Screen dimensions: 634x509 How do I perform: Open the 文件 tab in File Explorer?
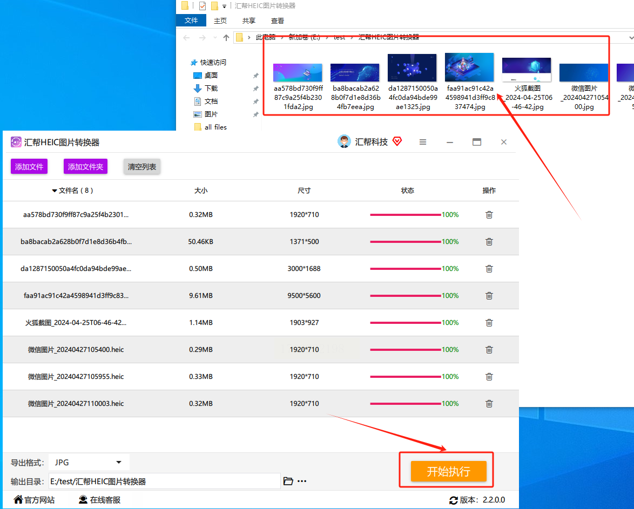coord(191,21)
